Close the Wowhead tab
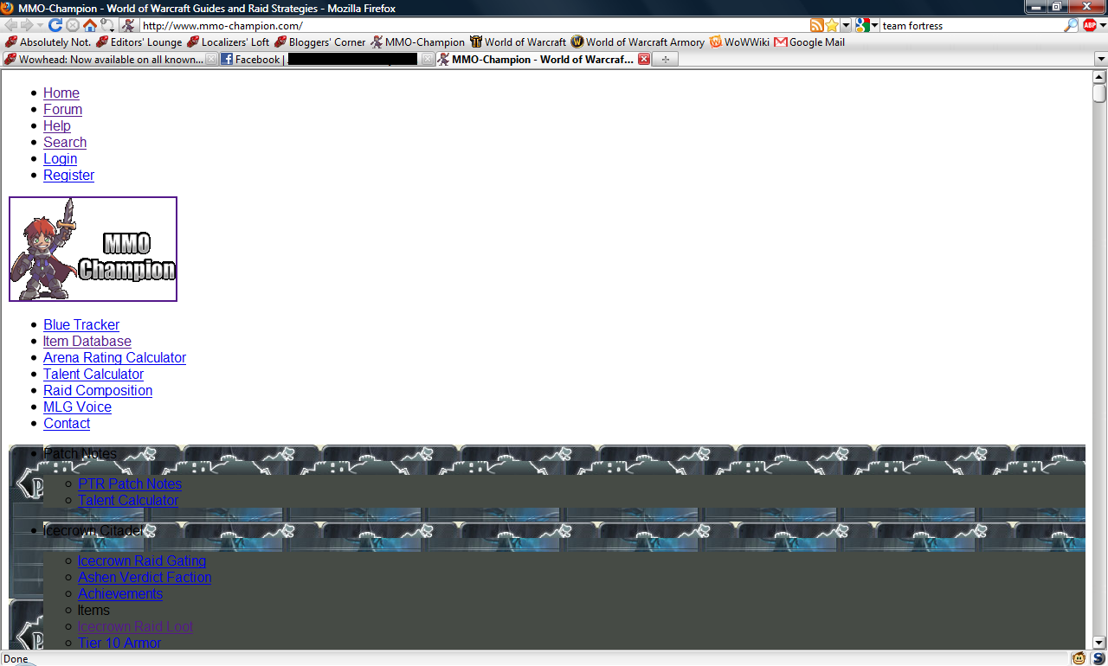The height and width of the screenshot is (666, 1108). [211, 60]
